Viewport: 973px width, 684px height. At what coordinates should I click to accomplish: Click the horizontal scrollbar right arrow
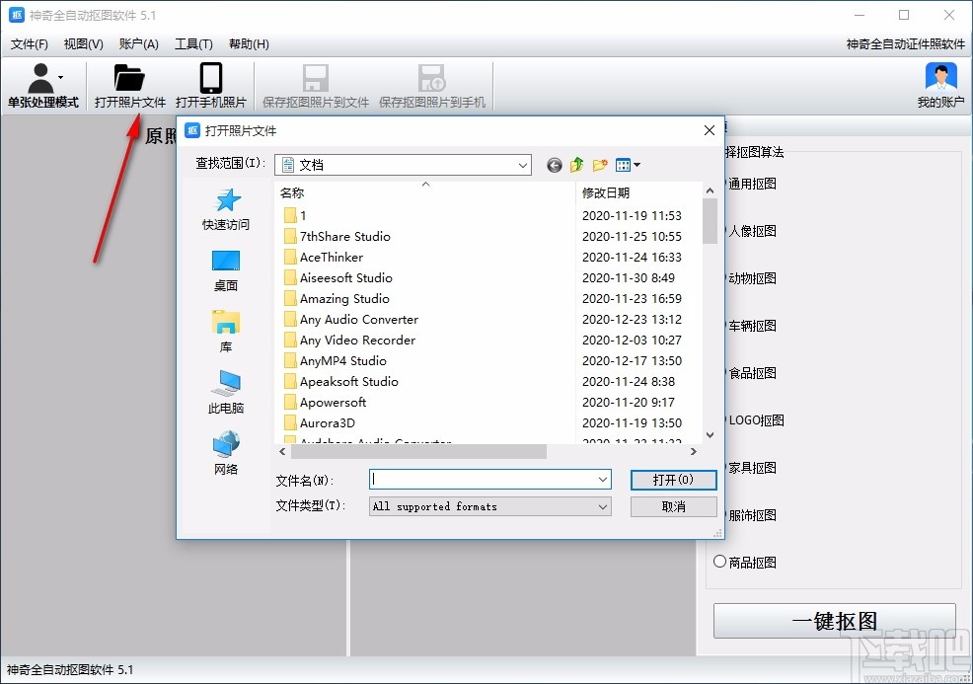coord(694,452)
